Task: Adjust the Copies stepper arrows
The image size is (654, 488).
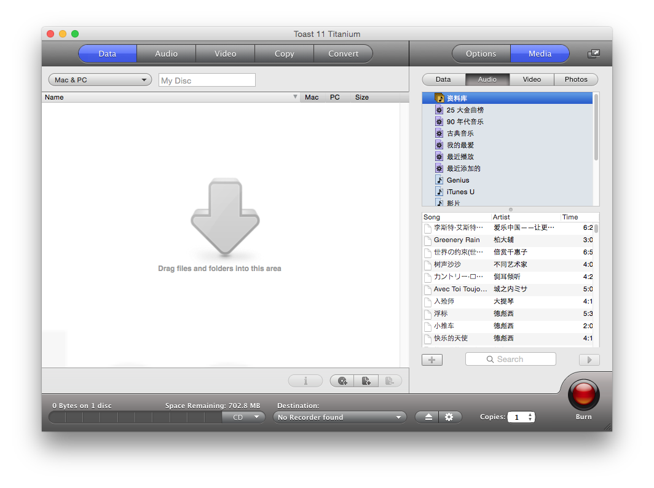Action: click(530, 417)
